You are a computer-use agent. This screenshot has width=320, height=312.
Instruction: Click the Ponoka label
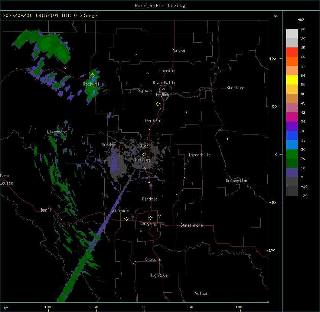coord(178,50)
